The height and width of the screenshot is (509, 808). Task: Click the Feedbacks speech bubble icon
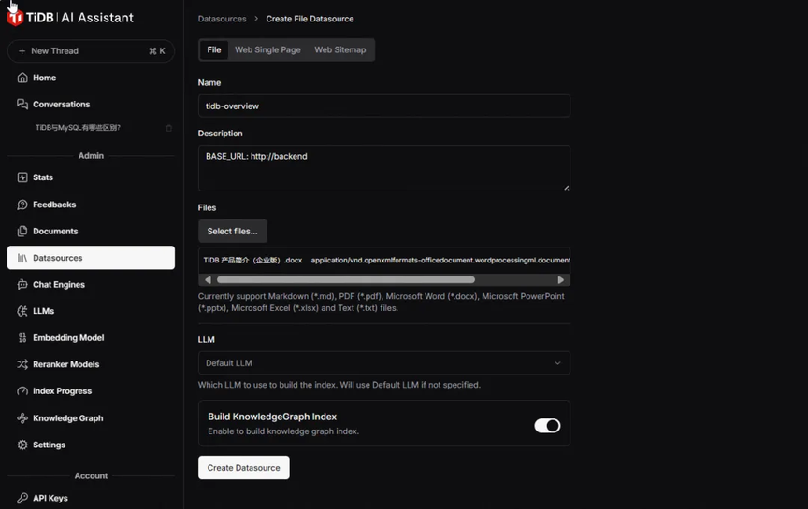point(22,205)
